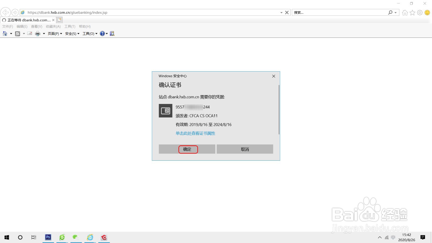
Task: Open a new tab with the blank tab button
Action: 59,20
